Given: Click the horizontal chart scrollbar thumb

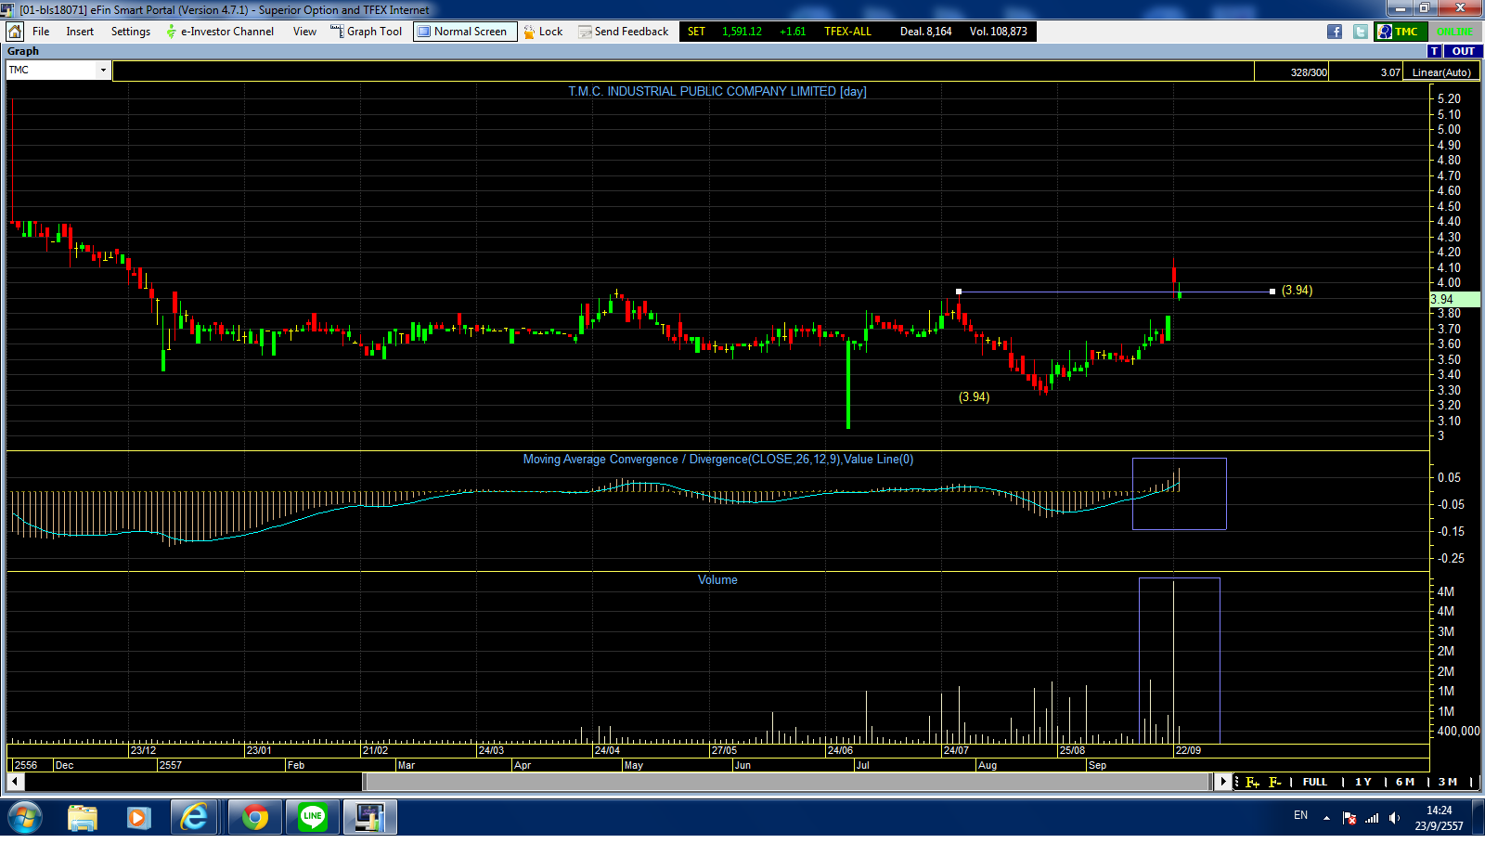Looking at the screenshot, I should tap(789, 782).
